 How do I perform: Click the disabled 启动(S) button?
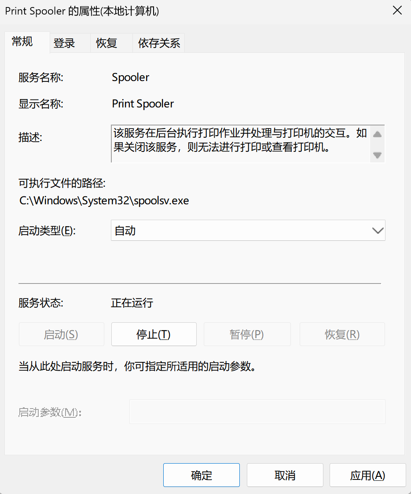(x=61, y=334)
